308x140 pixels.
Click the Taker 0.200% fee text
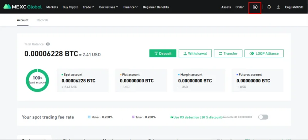(x=144, y=117)
